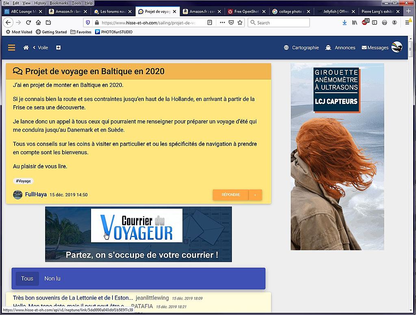Show site security padlock info
Image resolution: width=416 pixels, height=315 pixels.
(97, 22)
